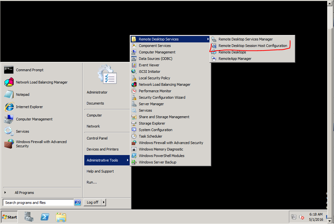The height and width of the screenshot is (224, 334).
Task: Expand the Remote Desktop Services submenu arrow
Action: [x=208, y=39]
